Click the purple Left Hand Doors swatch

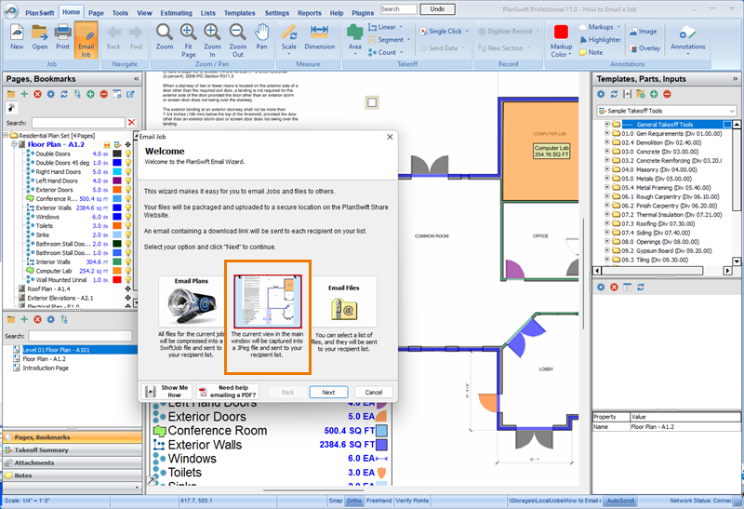point(117,181)
